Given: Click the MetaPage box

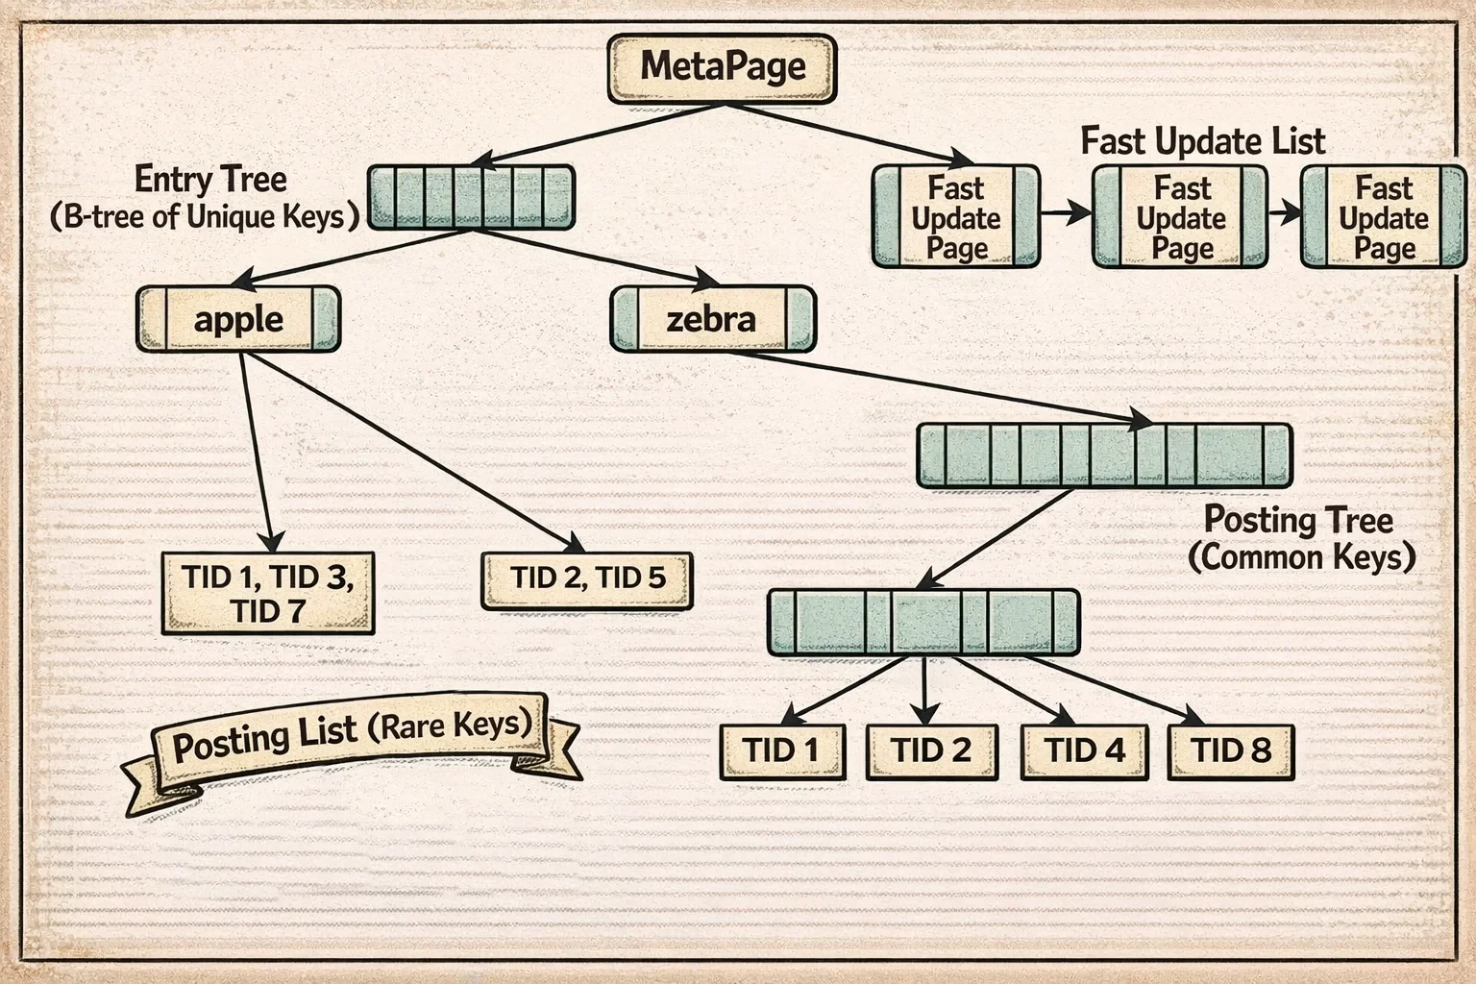Looking at the screenshot, I should (x=722, y=67).
